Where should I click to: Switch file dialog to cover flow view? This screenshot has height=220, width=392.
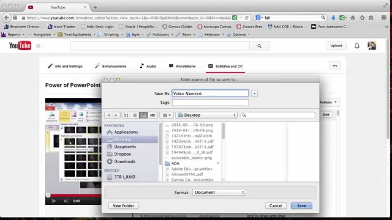coord(153,115)
